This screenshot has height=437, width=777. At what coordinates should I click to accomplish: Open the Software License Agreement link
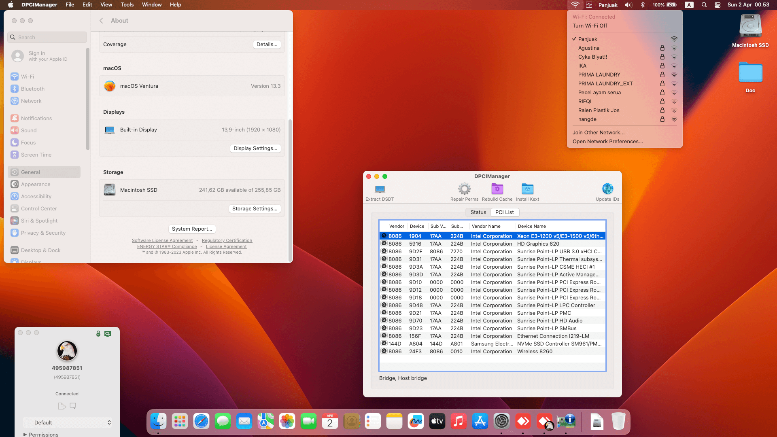(x=162, y=240)
